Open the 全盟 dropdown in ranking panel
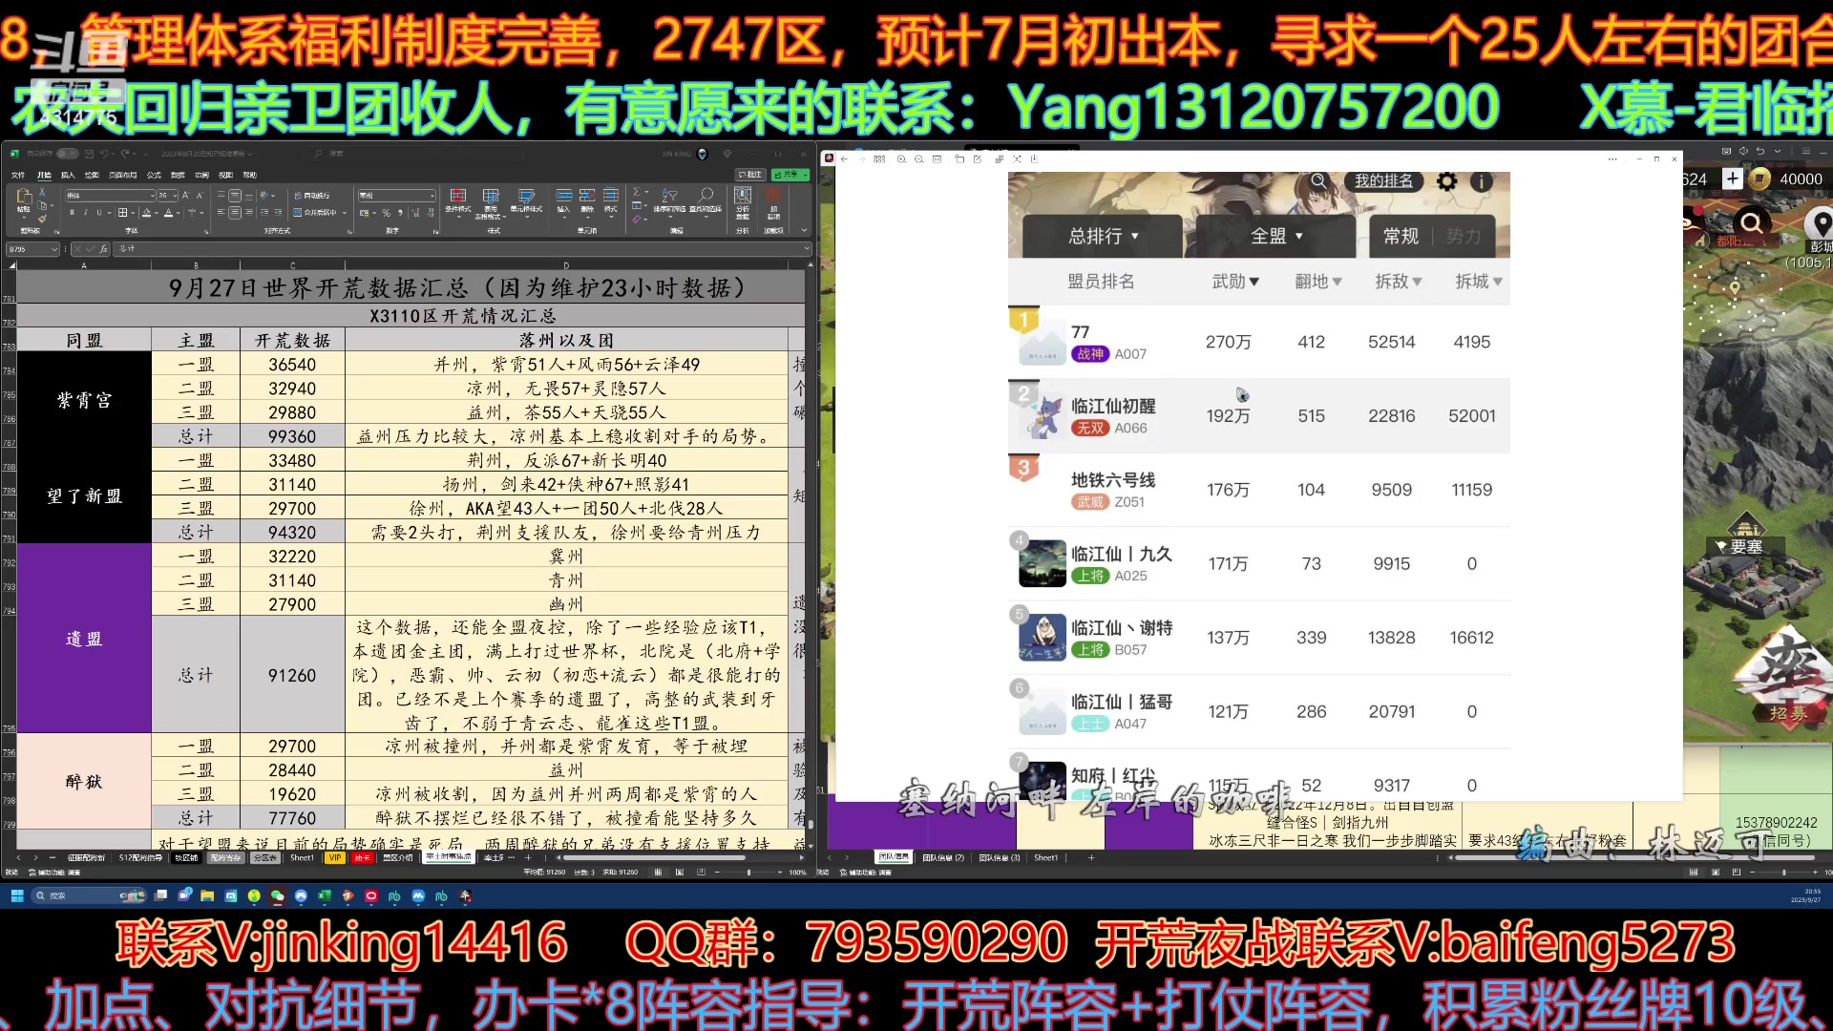The height and width of the screenshot is (1031, 1833). pyautogui.click(x=1276, y=236)
